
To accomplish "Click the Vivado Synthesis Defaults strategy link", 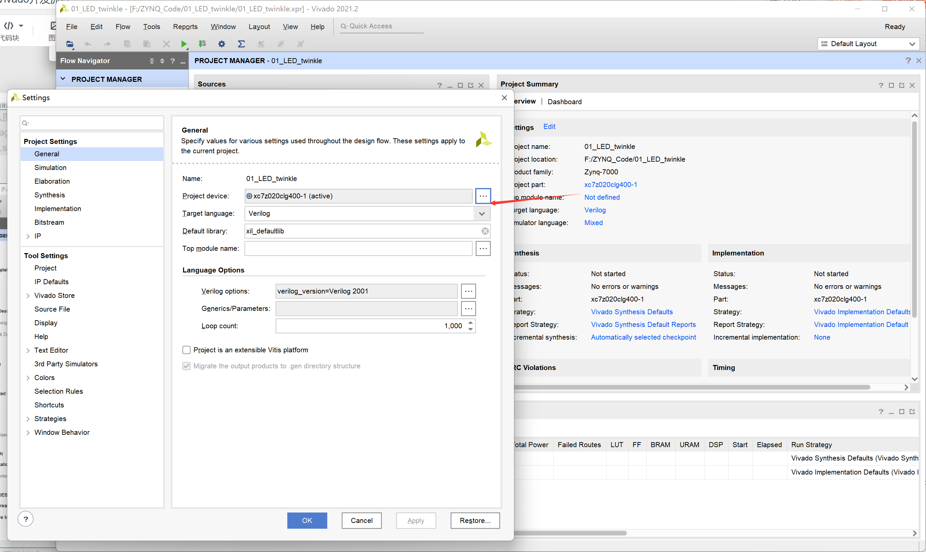I will [x=632, y=312].
